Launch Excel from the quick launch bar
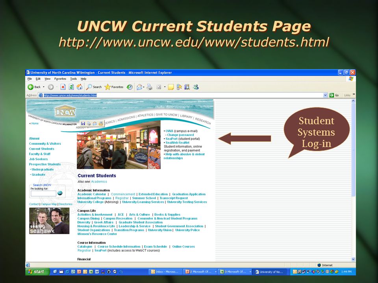 [91, 272]
